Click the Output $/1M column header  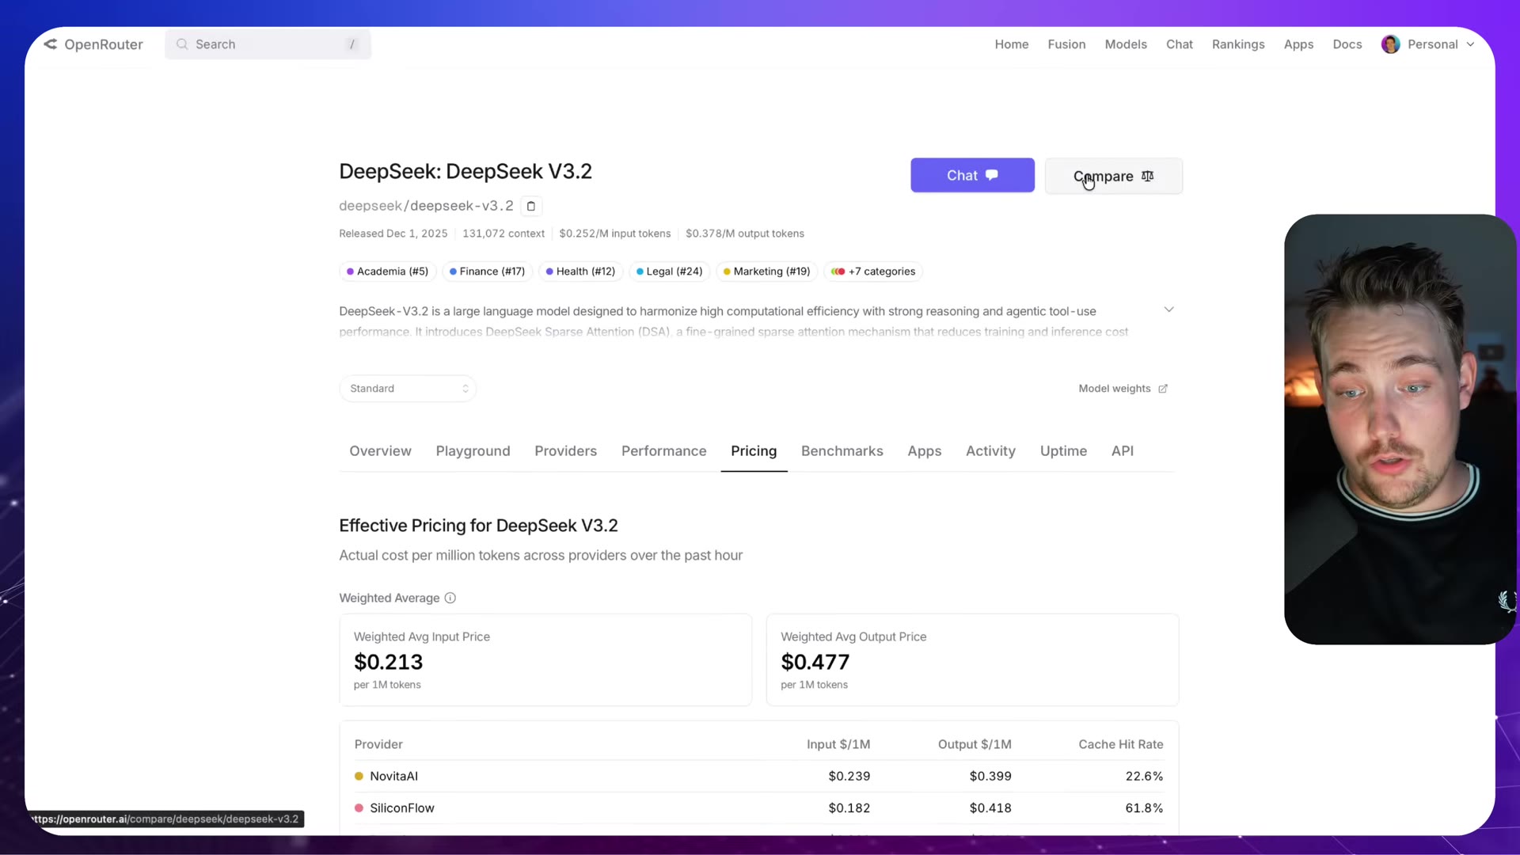pyautogui.click(x=975, y=744)
